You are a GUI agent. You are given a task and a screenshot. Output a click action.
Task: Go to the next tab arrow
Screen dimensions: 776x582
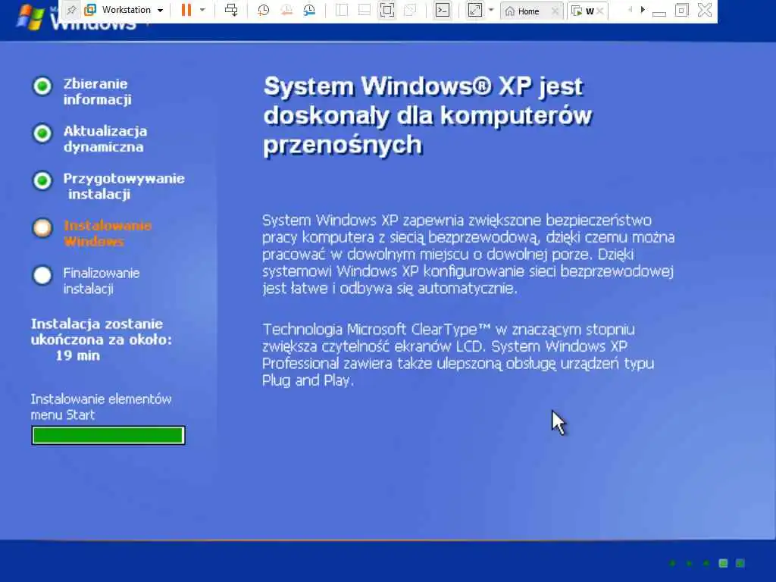coord(643,10)
